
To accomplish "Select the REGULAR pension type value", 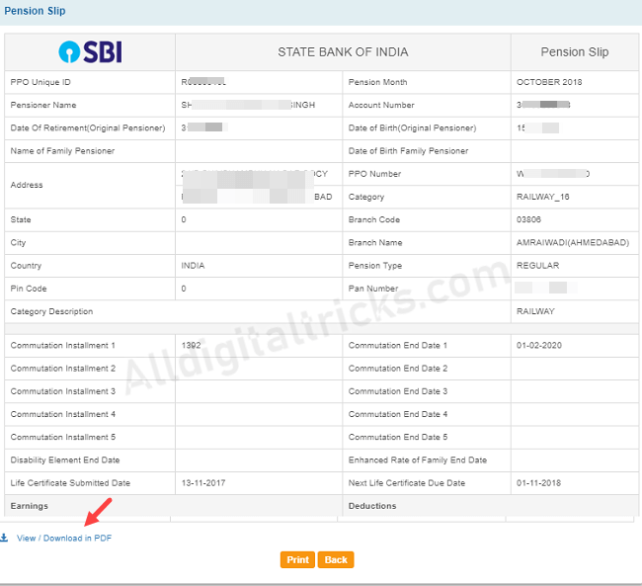I will point(537,266).
